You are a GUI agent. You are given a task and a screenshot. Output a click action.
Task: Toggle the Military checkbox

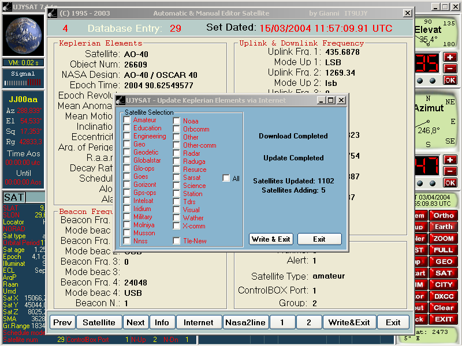[127, 217]
